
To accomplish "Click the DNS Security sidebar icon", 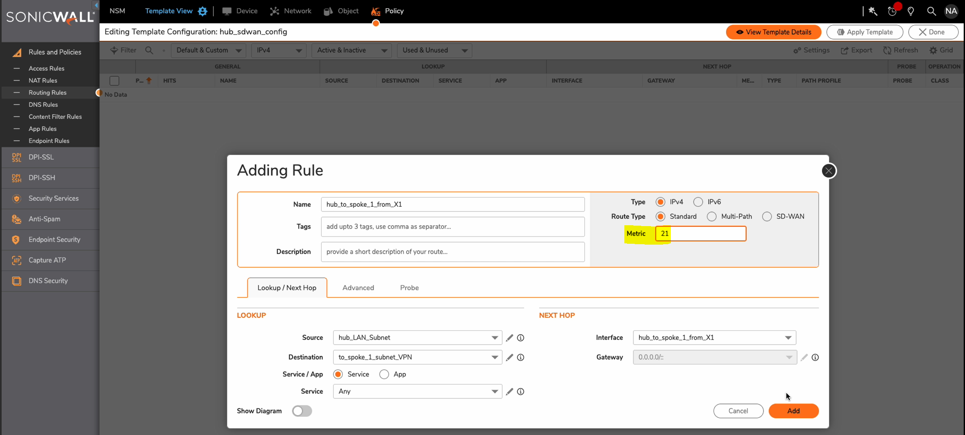I will (16, 281).
